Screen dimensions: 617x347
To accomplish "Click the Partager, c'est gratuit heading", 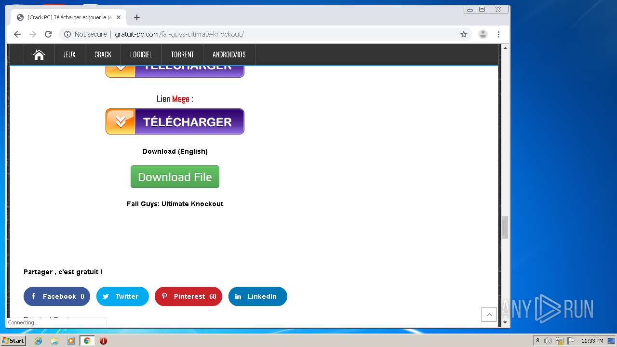I will pos(63,272).
